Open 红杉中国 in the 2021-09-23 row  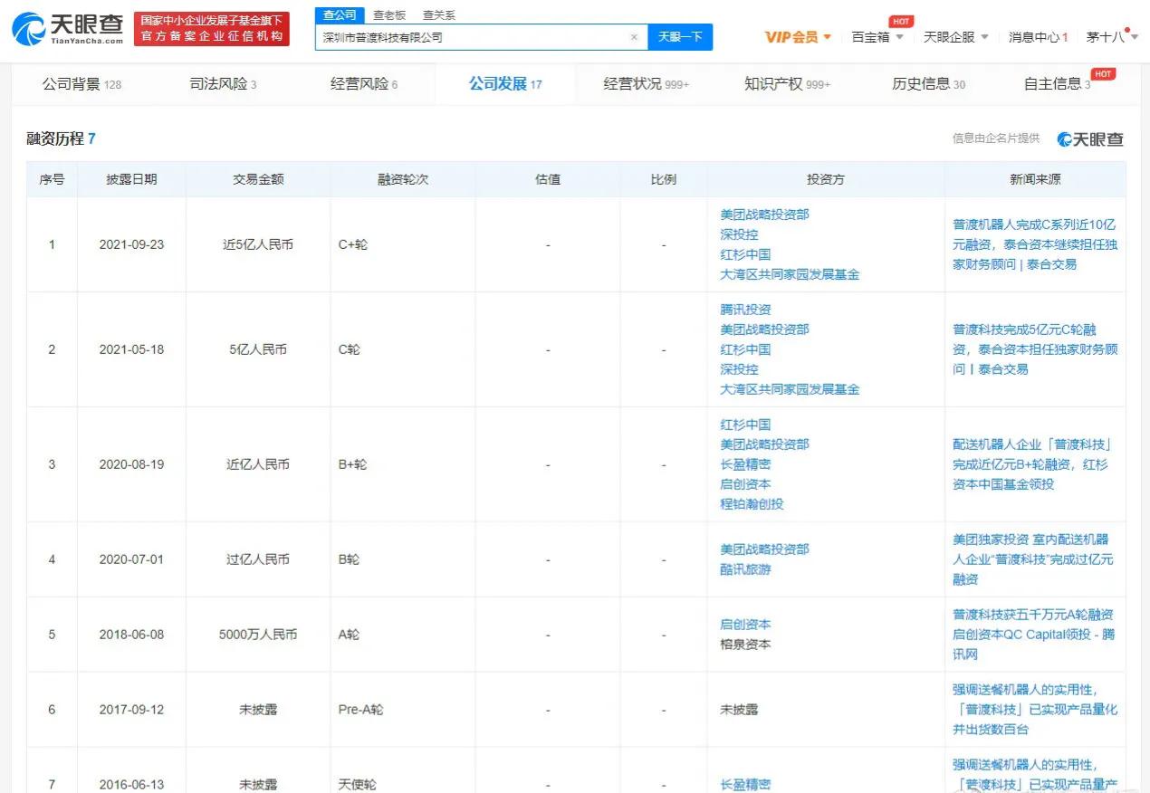coord(745,254)
